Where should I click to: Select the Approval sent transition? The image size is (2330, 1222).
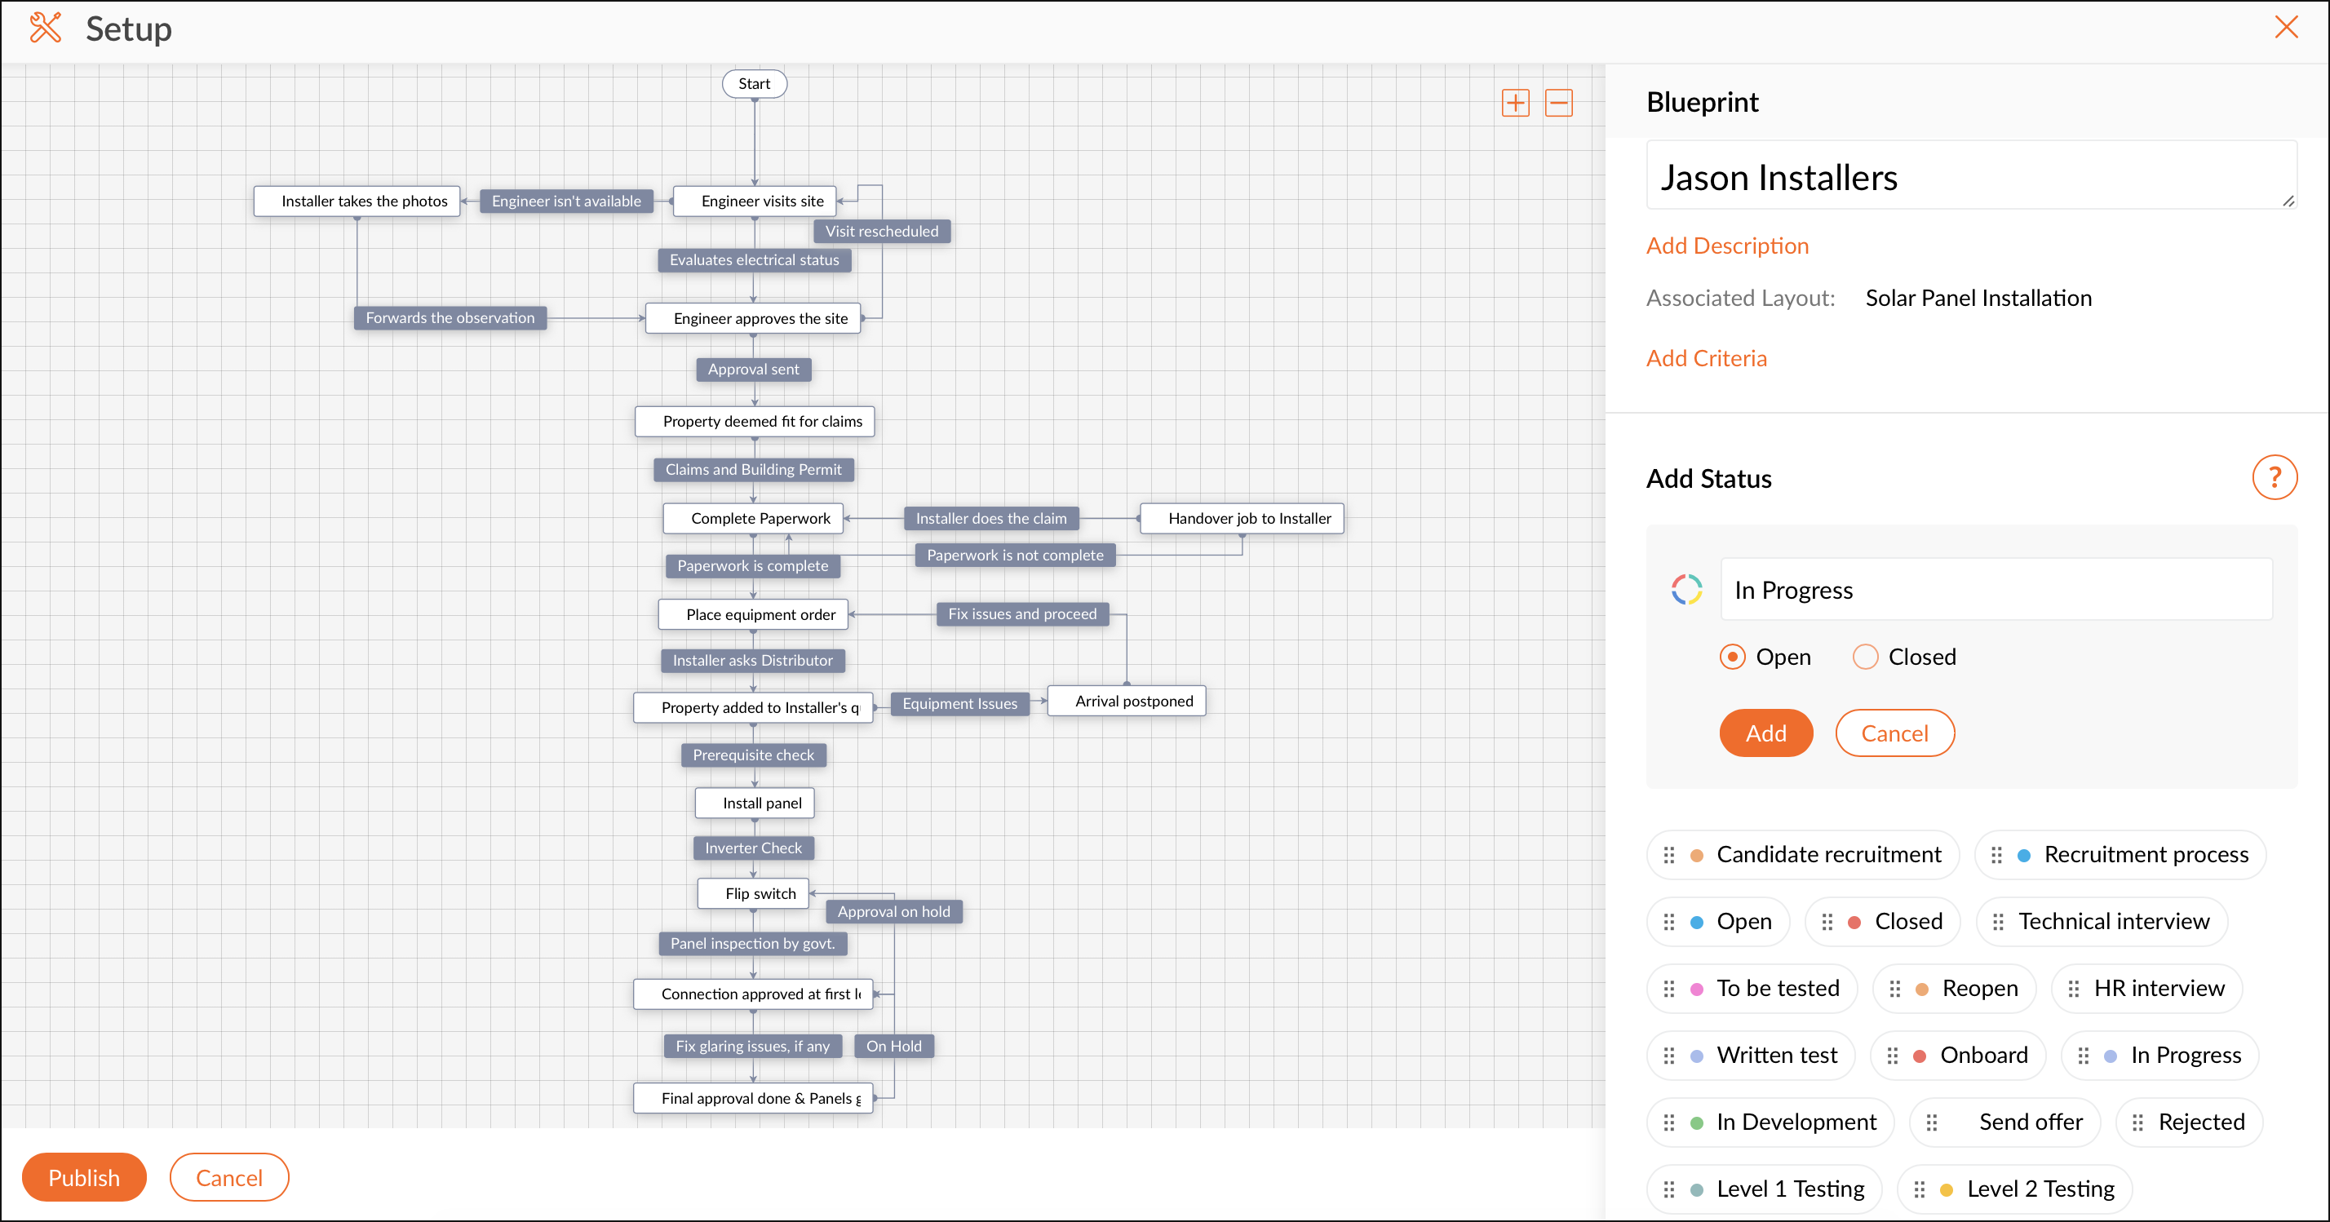coord(754,369)
